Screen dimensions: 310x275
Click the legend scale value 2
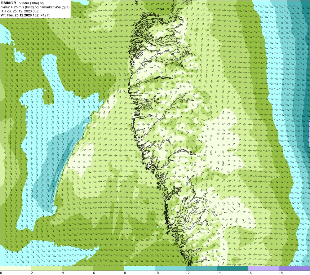tap(32, 273)
